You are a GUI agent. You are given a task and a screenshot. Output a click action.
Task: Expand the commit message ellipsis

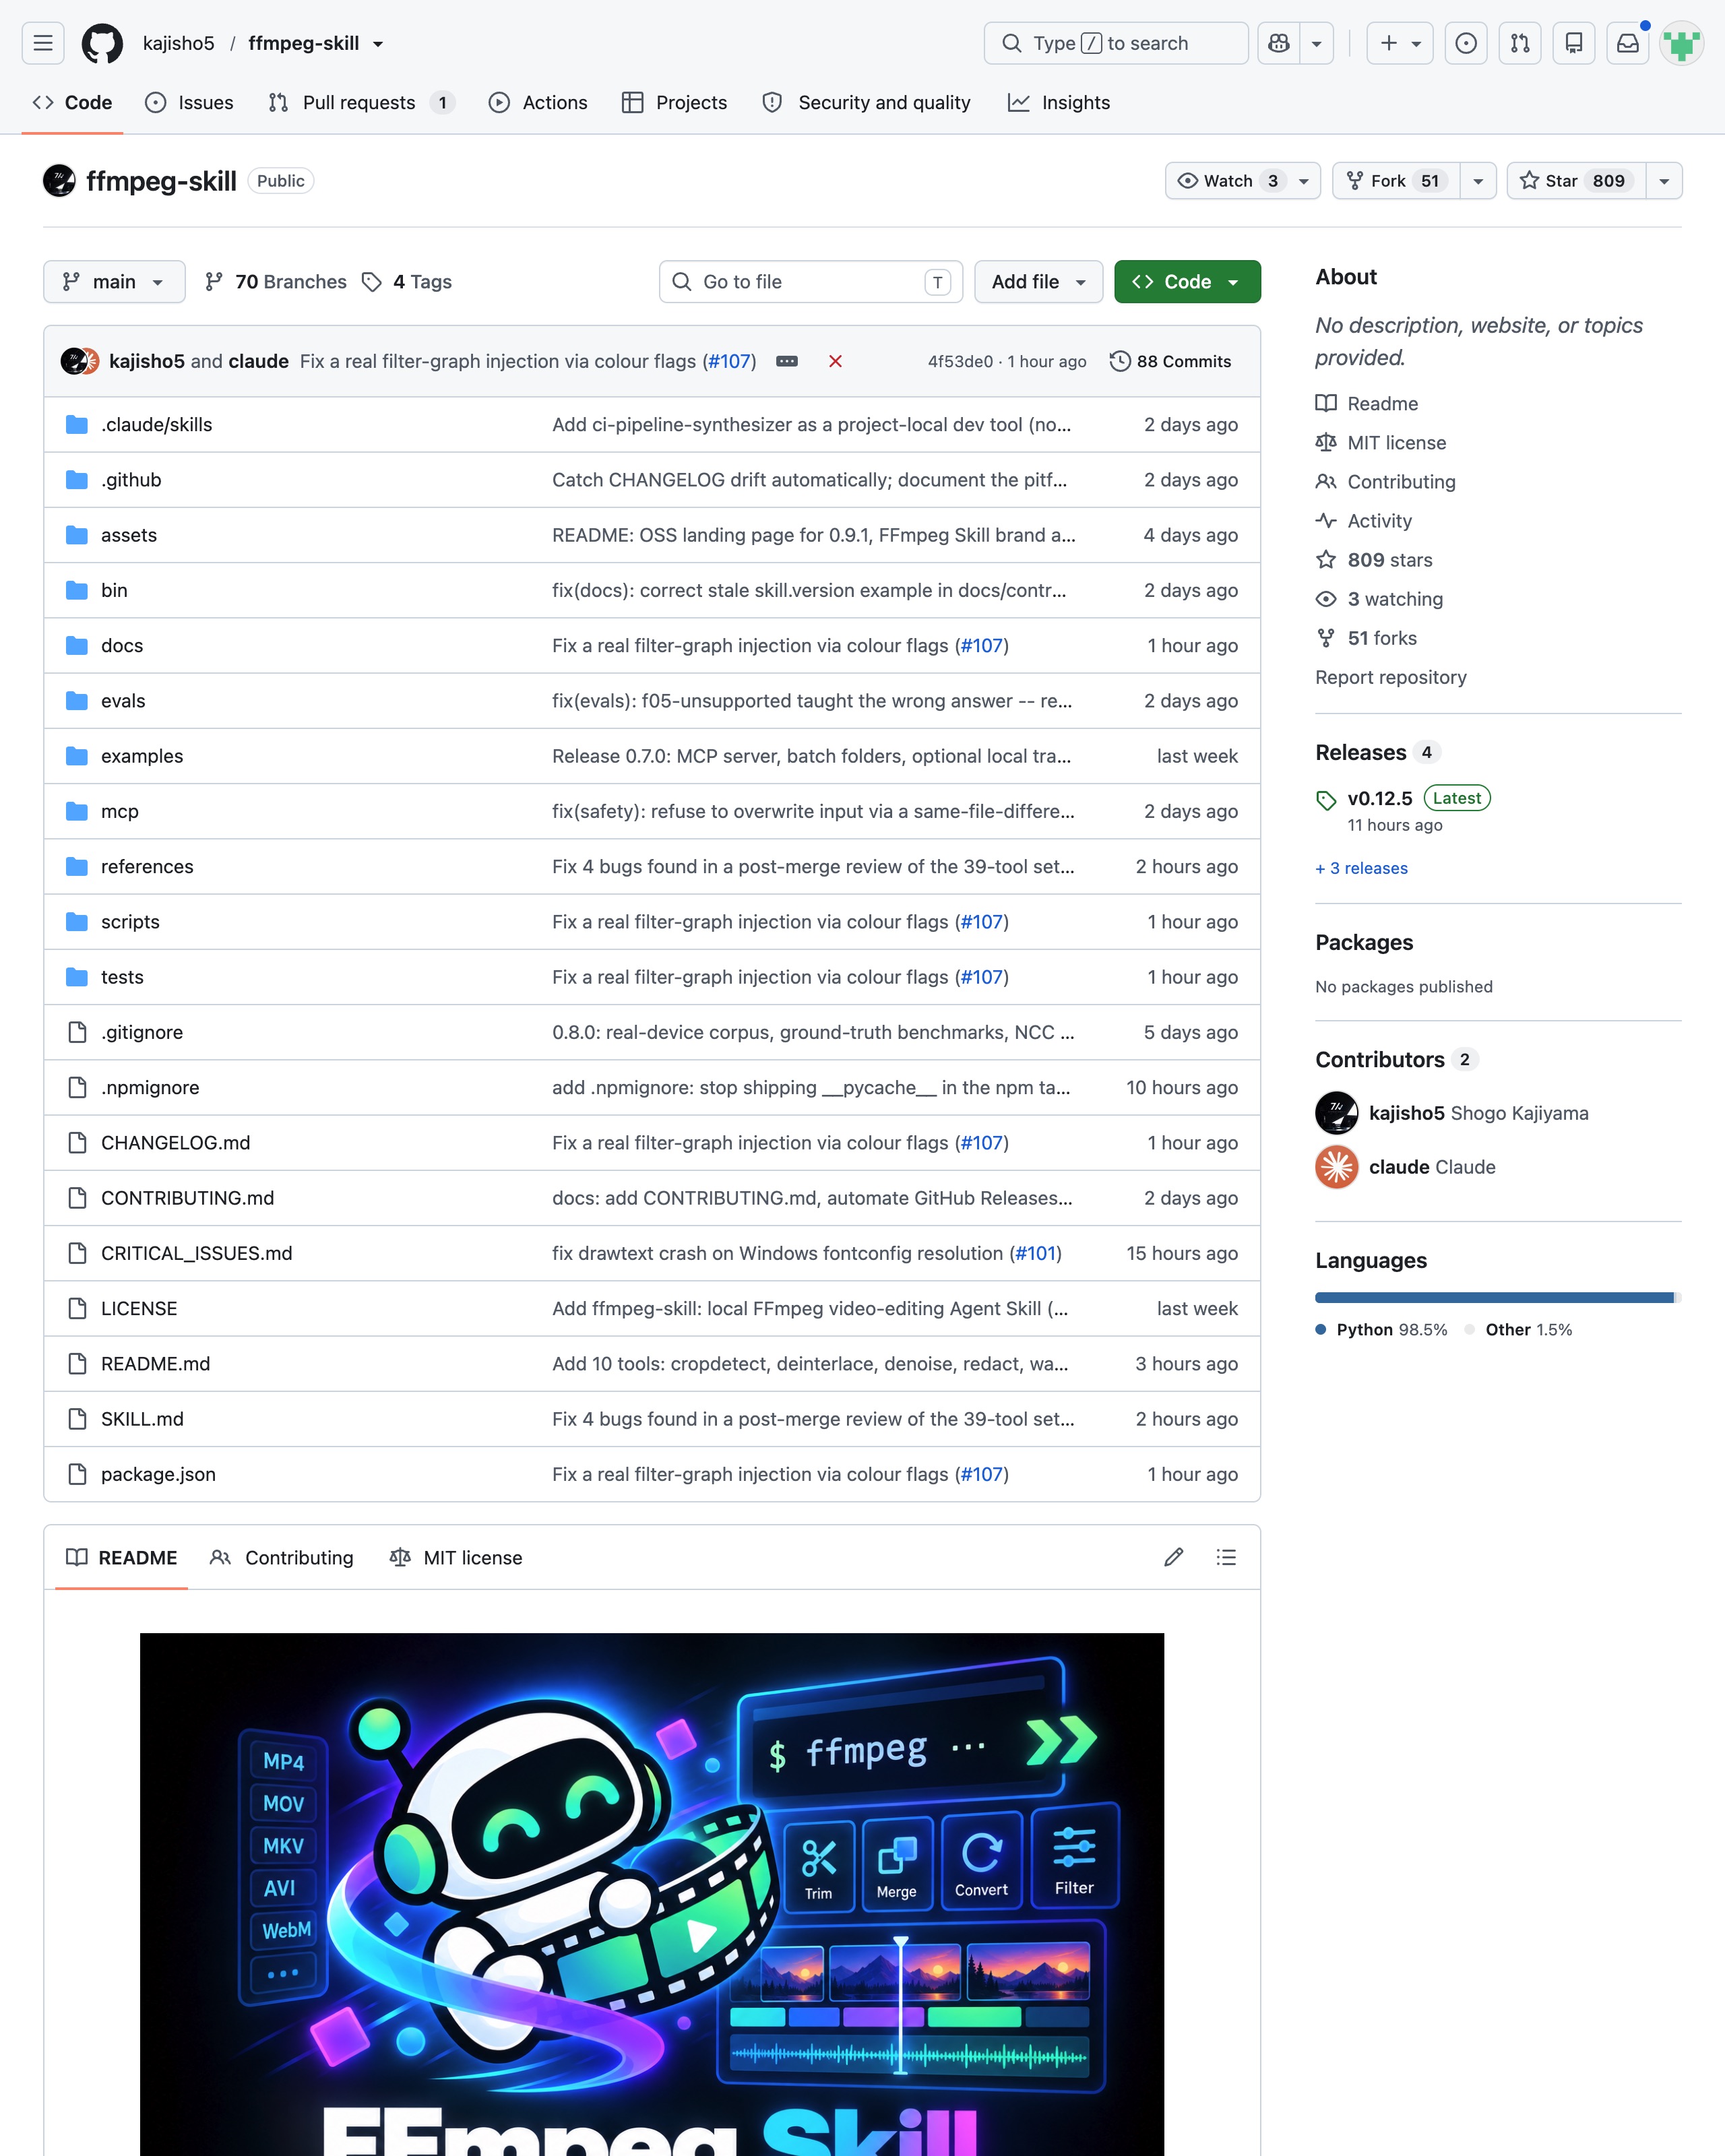(787, 362)
